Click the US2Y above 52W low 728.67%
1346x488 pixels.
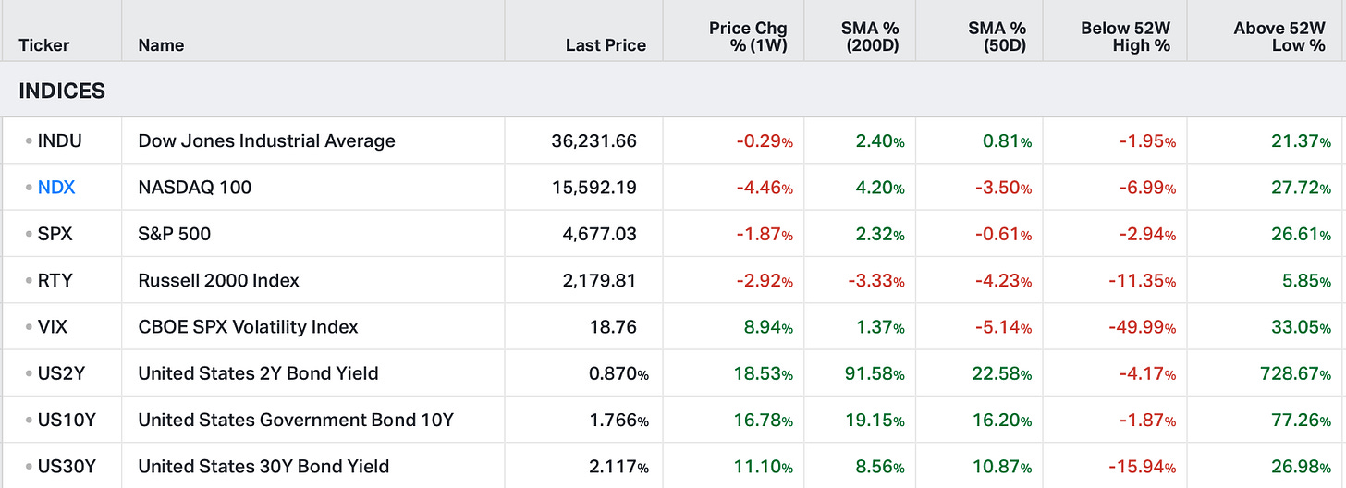(1294, 373)
